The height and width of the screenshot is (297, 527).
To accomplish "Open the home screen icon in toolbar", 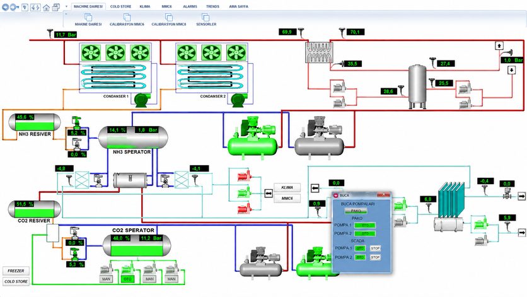I will click(47, 8).
